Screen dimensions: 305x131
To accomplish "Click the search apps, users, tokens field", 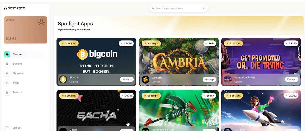I will pyautogui.click(x=179, y=8).
